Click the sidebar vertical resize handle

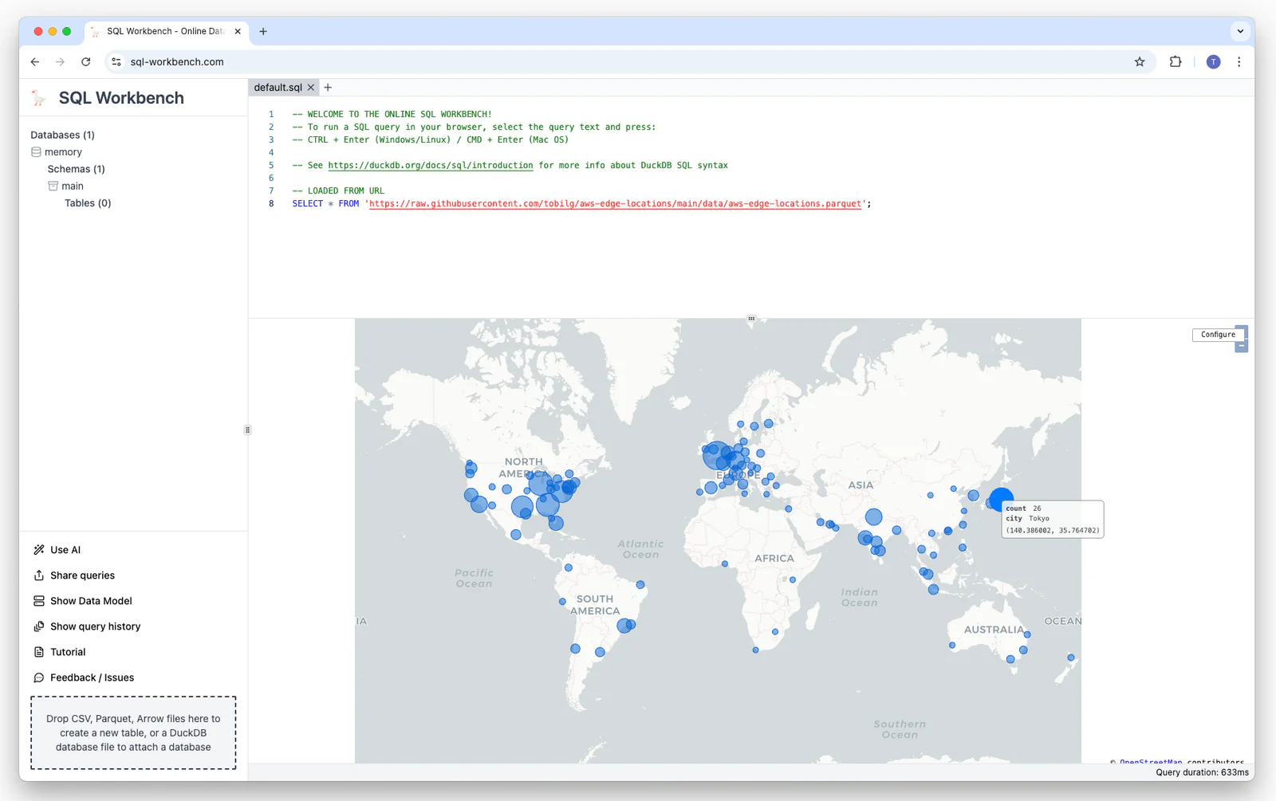click(x=247, y=430)
